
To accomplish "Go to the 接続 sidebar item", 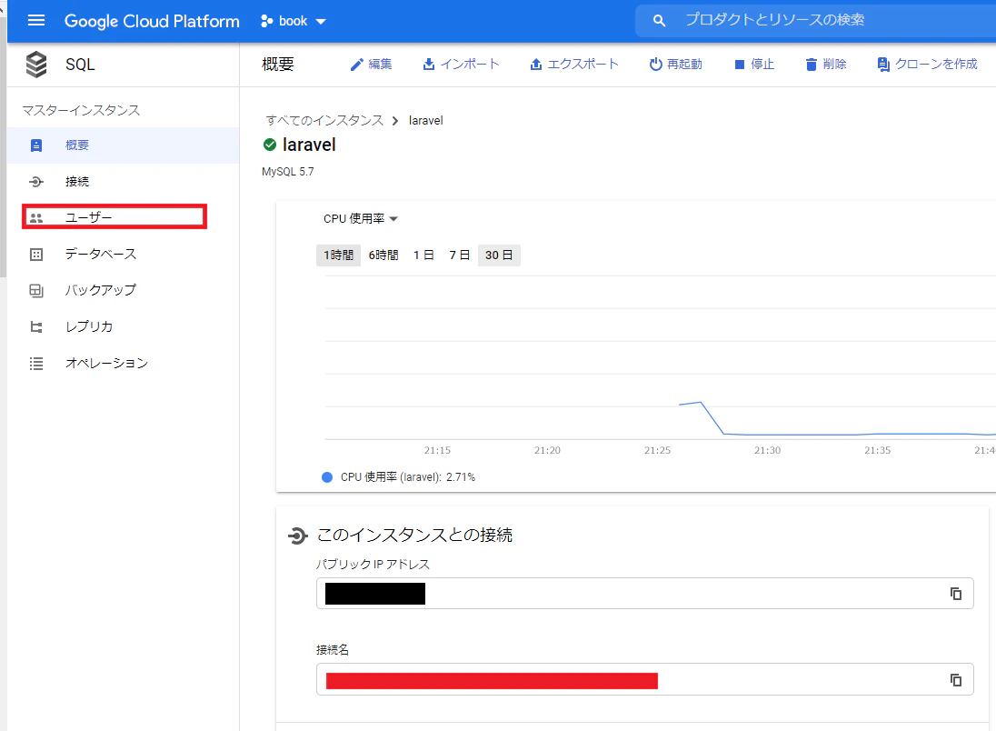I will 124,182.
